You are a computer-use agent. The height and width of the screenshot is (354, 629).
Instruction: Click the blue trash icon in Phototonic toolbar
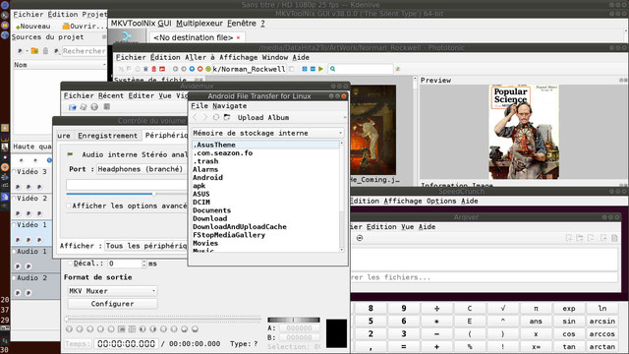[x=145, y=69]
